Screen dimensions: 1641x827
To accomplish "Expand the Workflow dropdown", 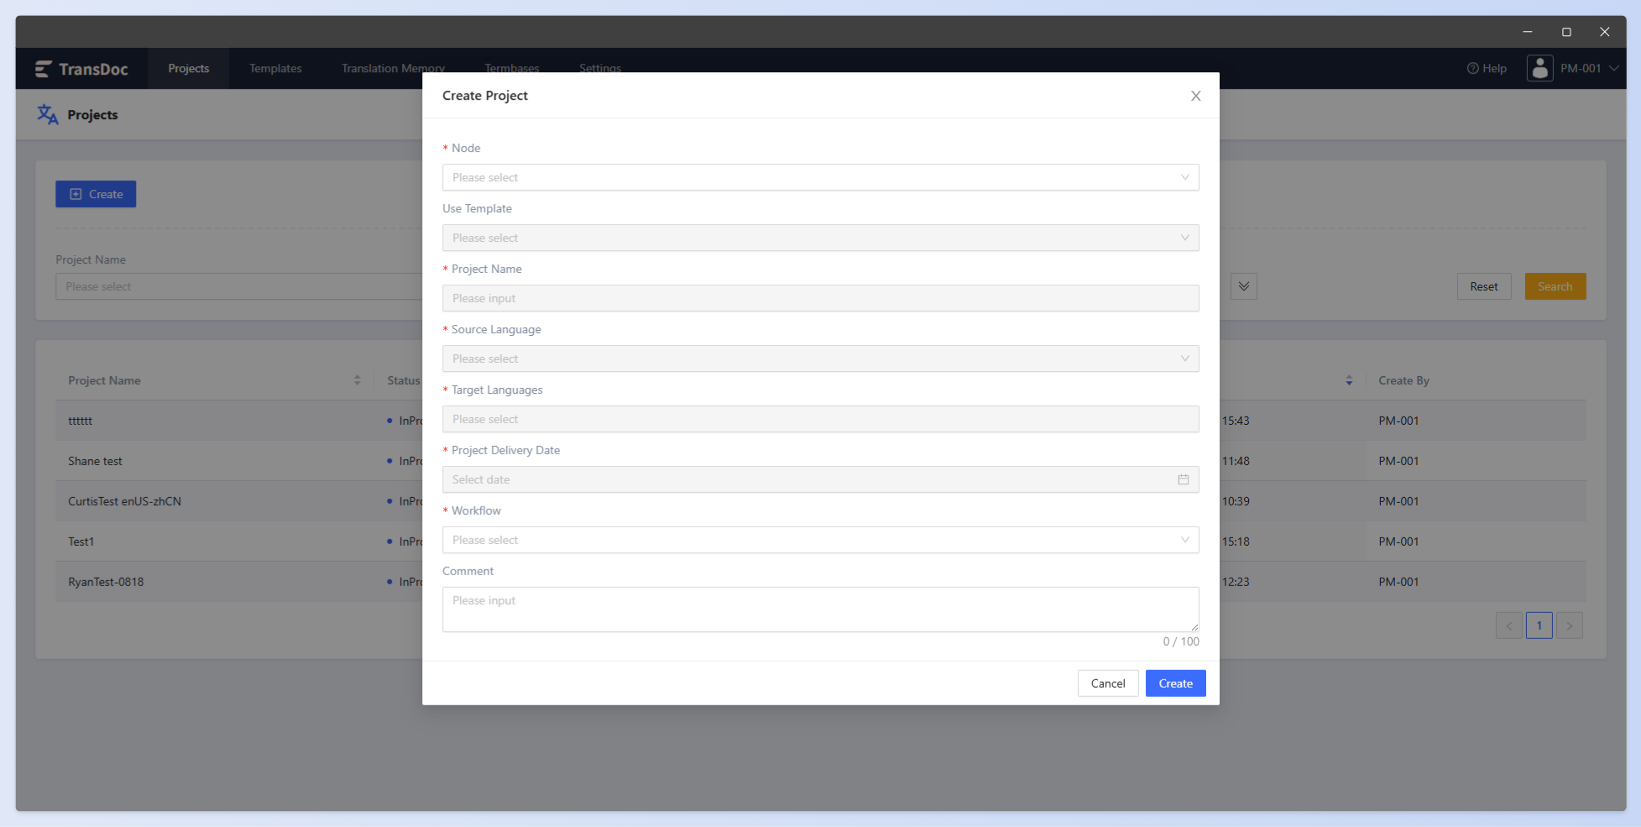I will pos(820,540).
